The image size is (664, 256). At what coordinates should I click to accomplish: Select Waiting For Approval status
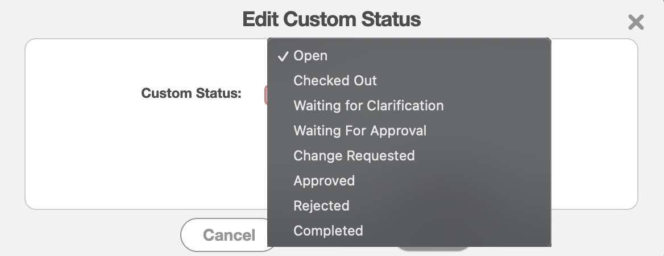tap(360, 131)
